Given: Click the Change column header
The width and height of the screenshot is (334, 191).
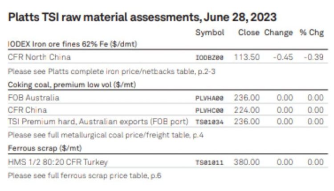Looking at the screenshot, I should [278, 32].
